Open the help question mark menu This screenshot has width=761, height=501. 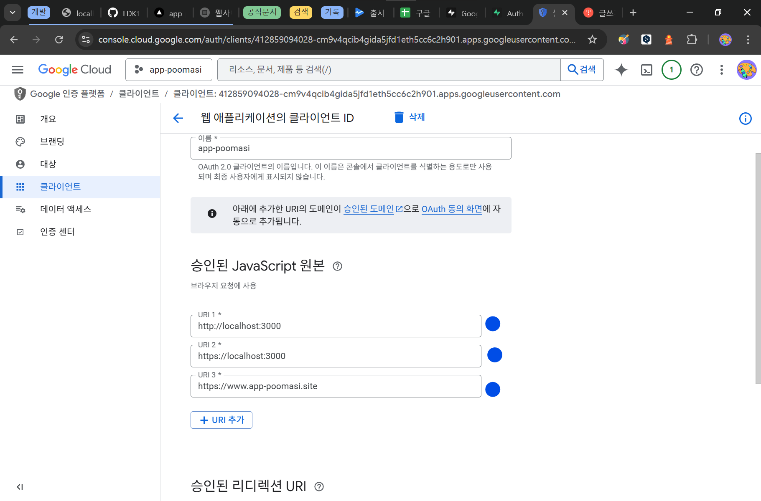point(697,70)
